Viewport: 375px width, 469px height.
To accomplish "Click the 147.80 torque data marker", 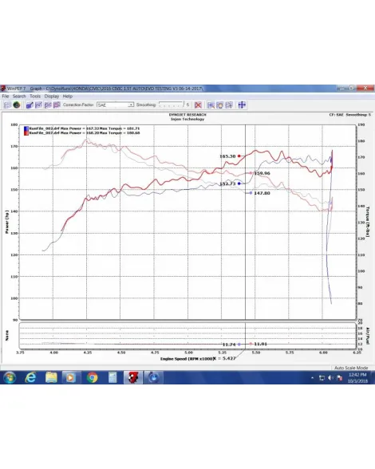I will [251, 193].
